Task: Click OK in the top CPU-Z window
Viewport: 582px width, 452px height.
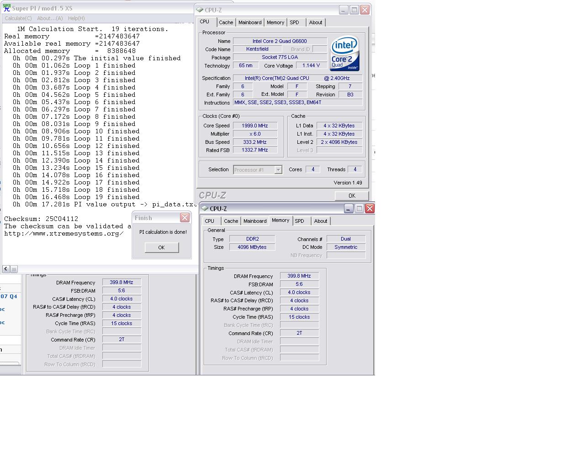Action: (352, 195)
